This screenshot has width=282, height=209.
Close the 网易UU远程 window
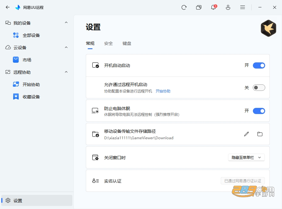pyautogui.click(x=274, y=7)
